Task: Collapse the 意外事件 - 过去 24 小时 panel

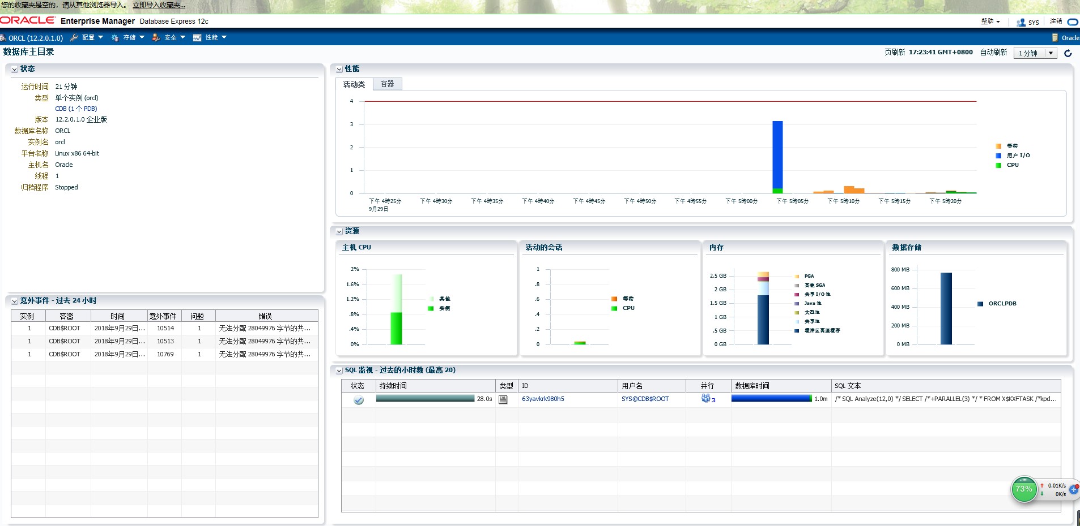Action: point(15,301)
